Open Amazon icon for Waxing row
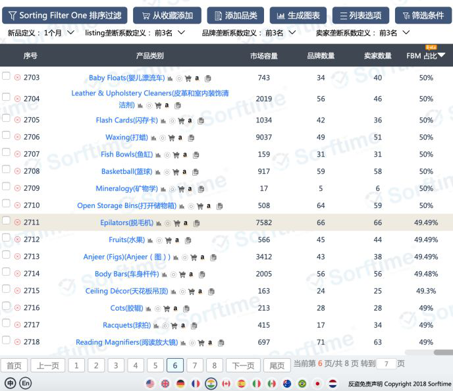 180,138
